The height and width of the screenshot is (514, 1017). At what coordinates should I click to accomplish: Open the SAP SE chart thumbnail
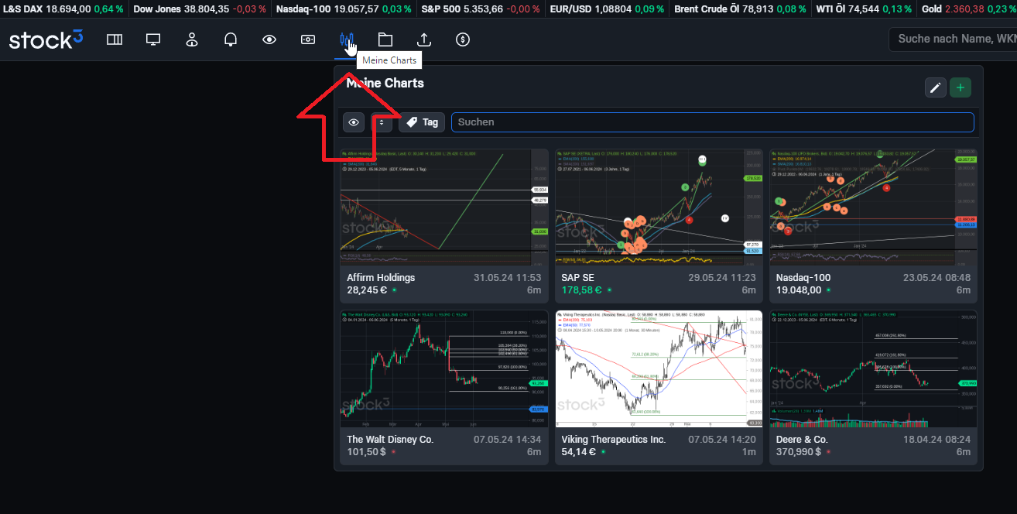(659, 207)
